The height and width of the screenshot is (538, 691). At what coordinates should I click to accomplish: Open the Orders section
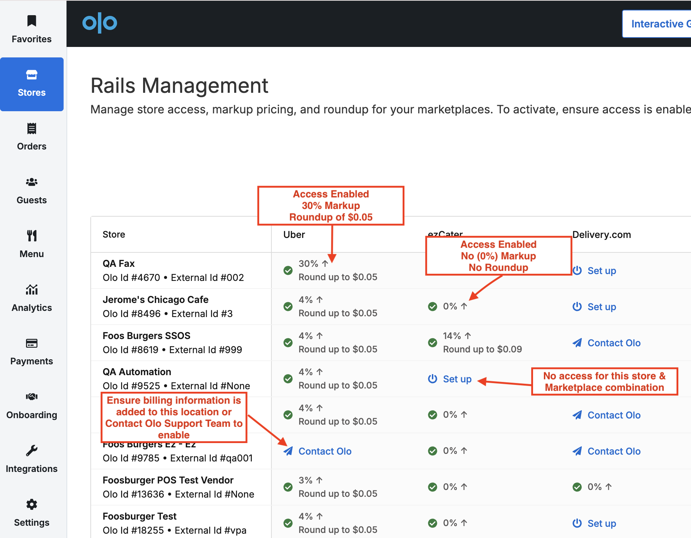(32, 137)
